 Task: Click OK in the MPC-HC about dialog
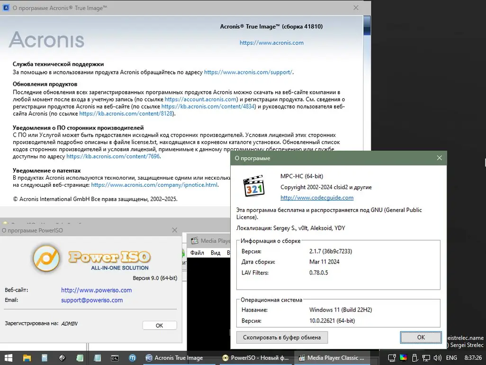[421, 338]
